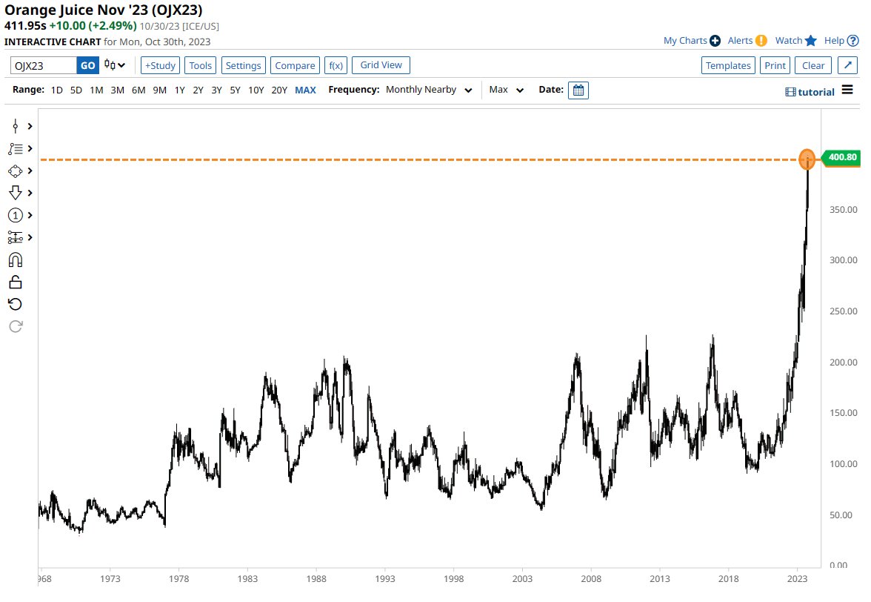Select the 3Y range
Image resolution: width=871 pixels, height=602 pixels.
point(216,90)
